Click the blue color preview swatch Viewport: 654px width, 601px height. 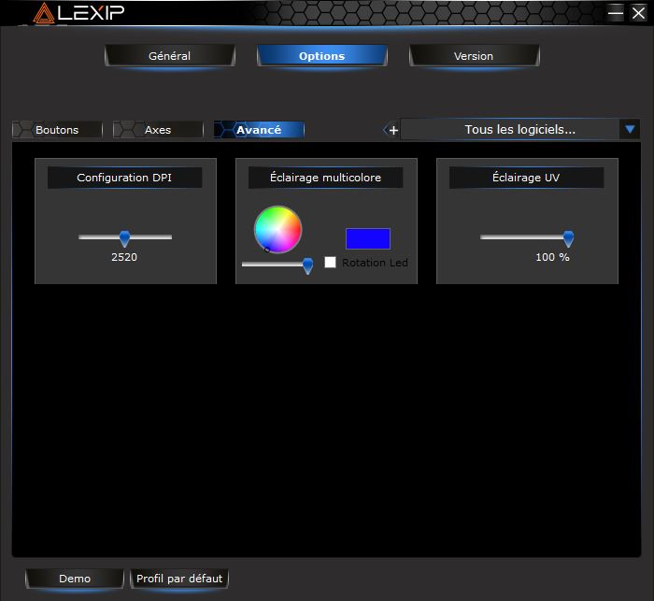click(x=367, y=238)
